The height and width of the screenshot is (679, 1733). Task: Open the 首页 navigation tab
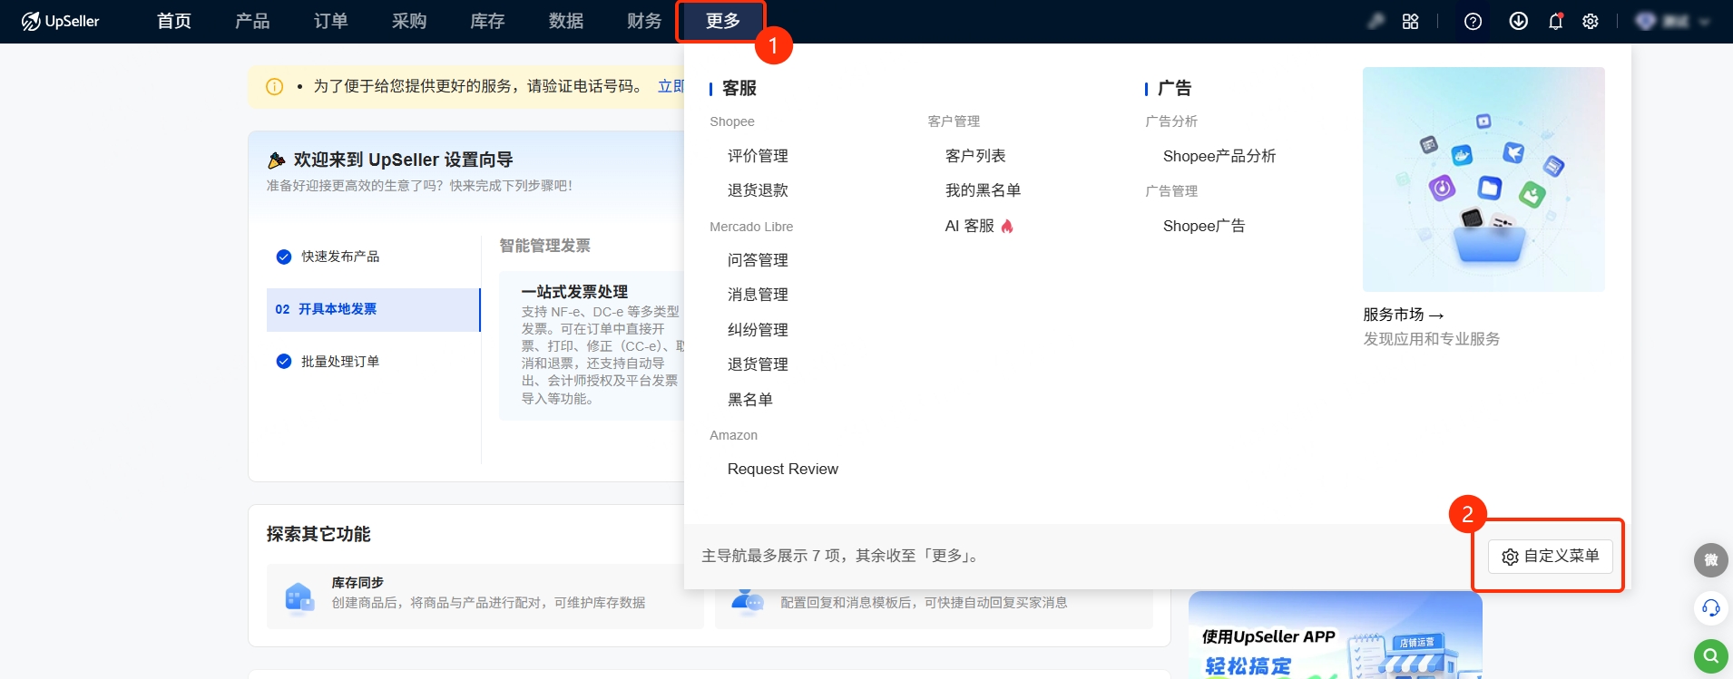(173, 21)
